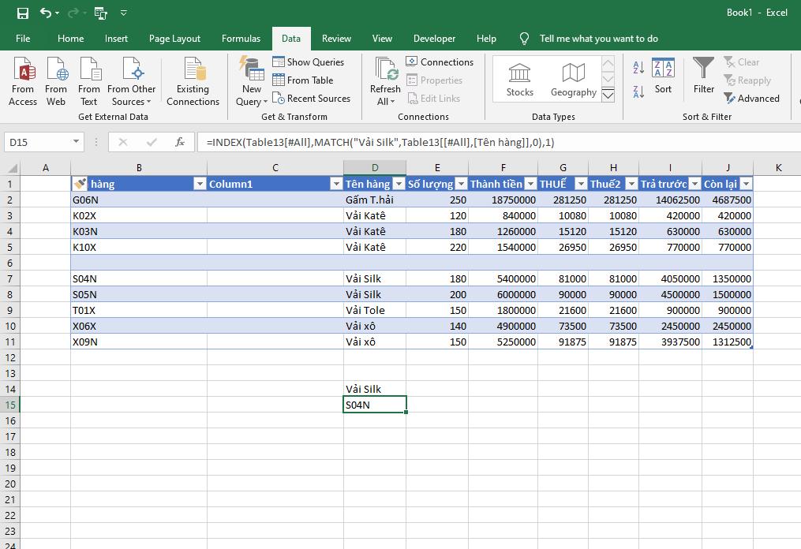Click the Name Box showing D15
Viewport: 801px width, 549px height.
tap(36, 141)
